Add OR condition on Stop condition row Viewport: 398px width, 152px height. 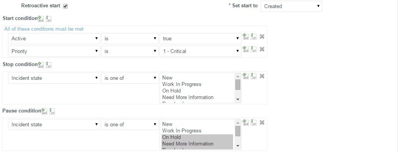(253, 76)
